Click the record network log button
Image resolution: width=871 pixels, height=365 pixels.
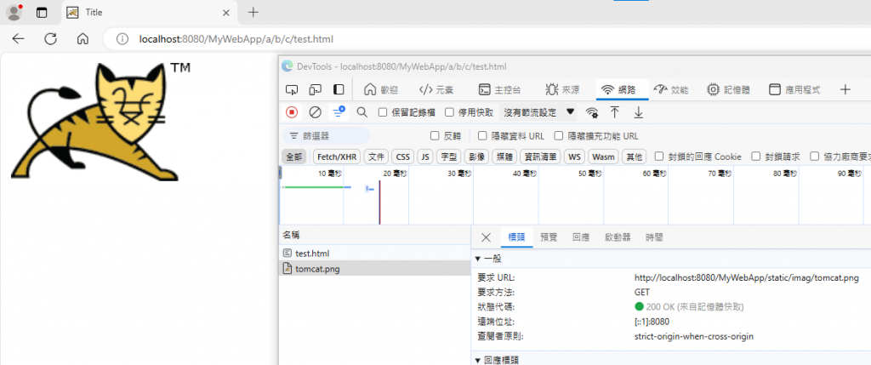[292, 112]
